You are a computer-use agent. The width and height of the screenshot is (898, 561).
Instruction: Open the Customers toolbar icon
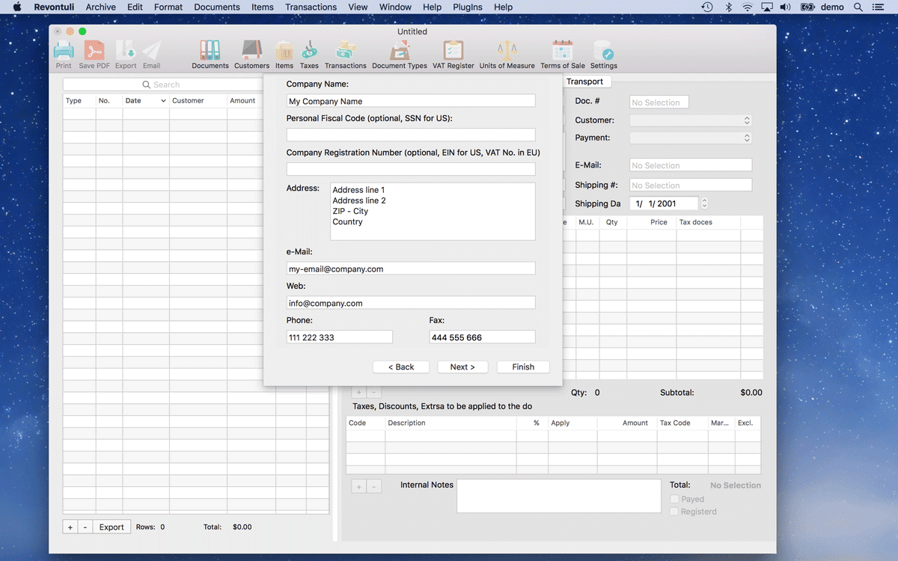coord(251,50)
